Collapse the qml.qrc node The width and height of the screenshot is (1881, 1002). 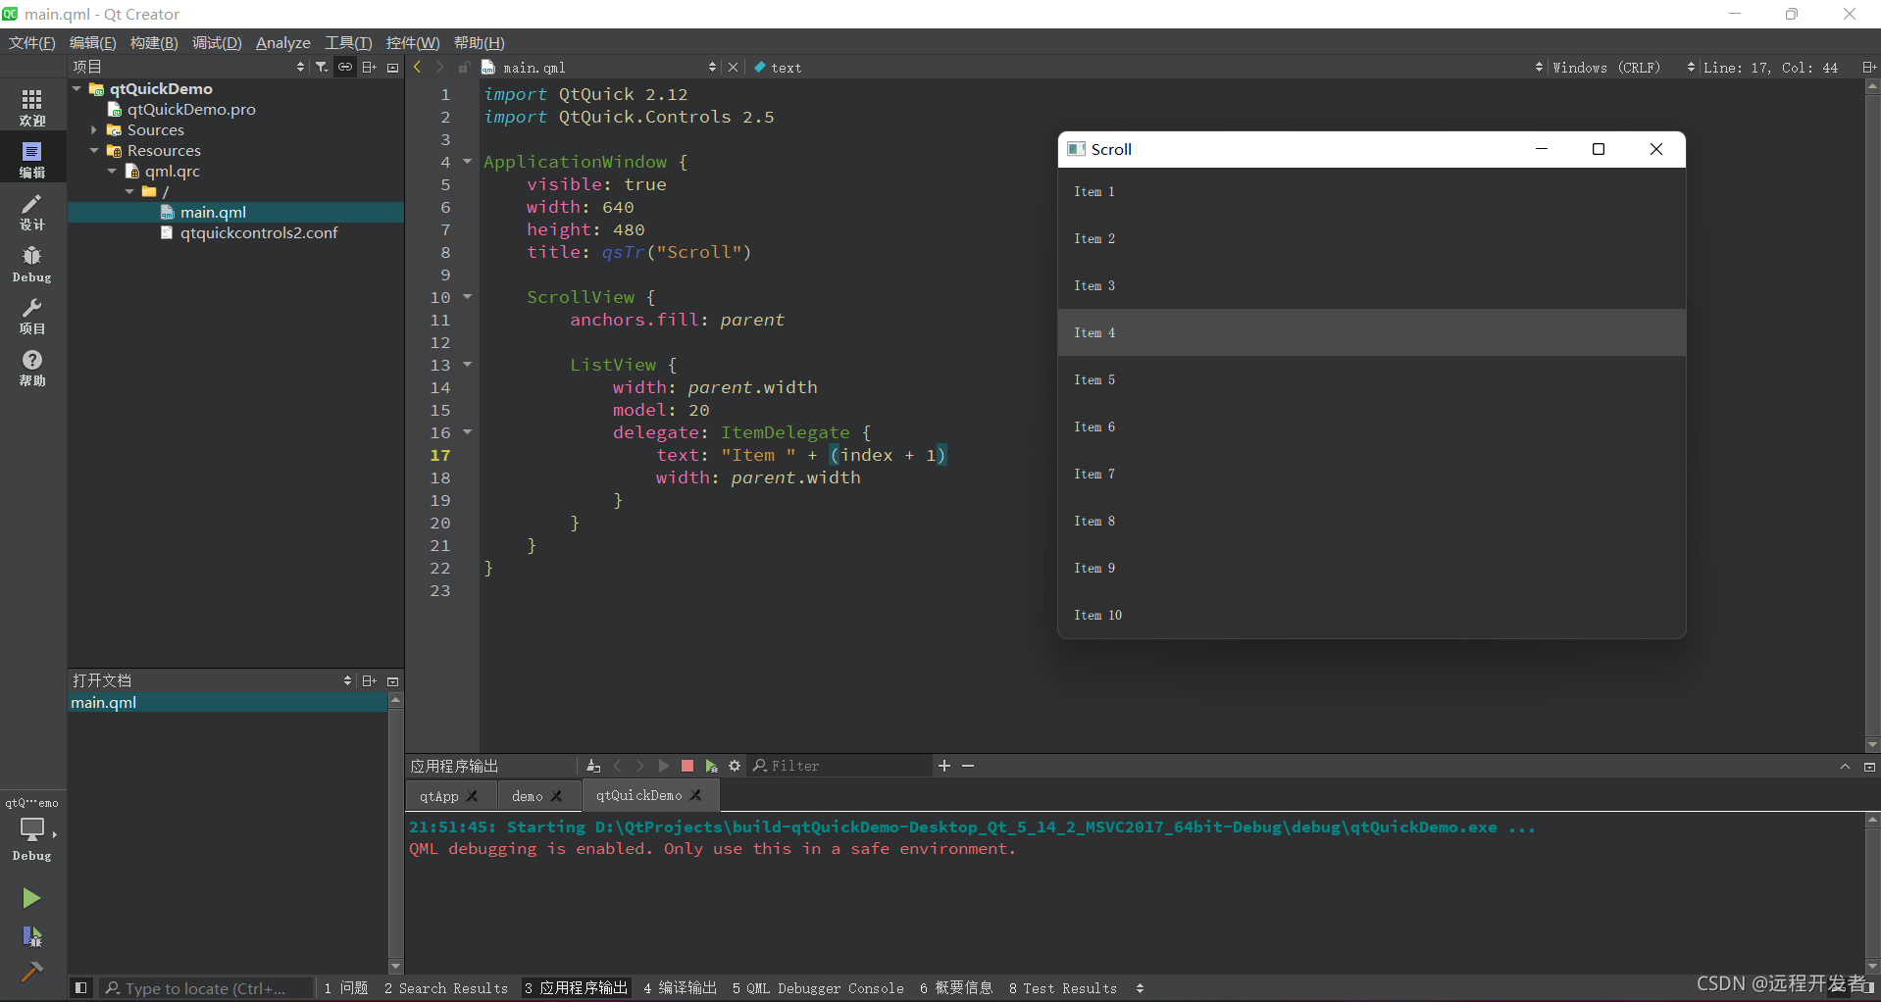click(112, 171)
